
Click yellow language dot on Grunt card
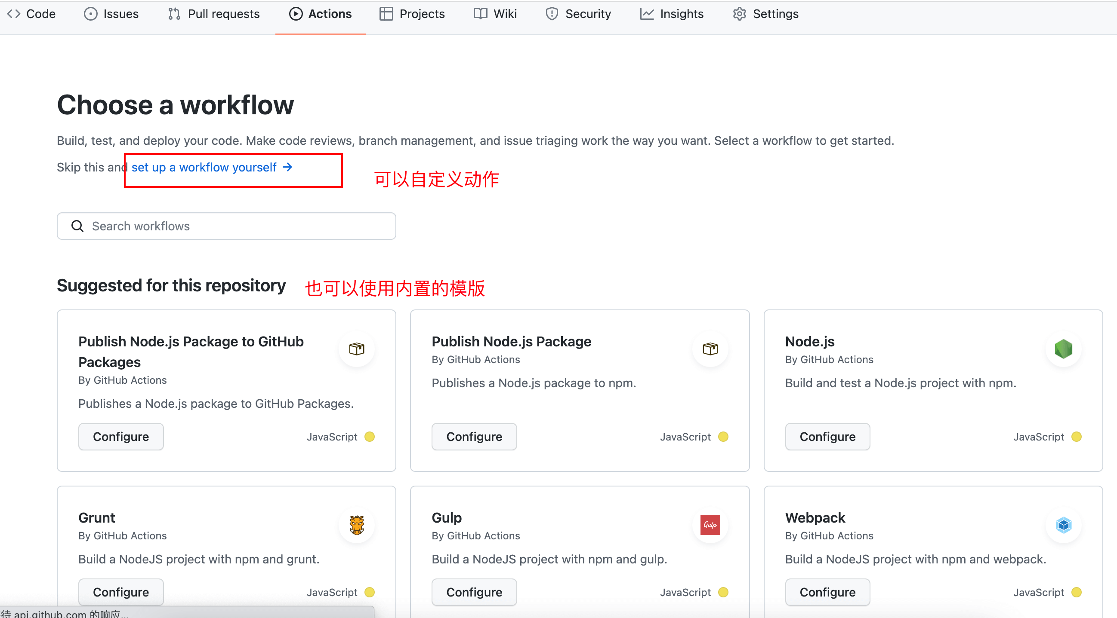[x=370, y=592]
